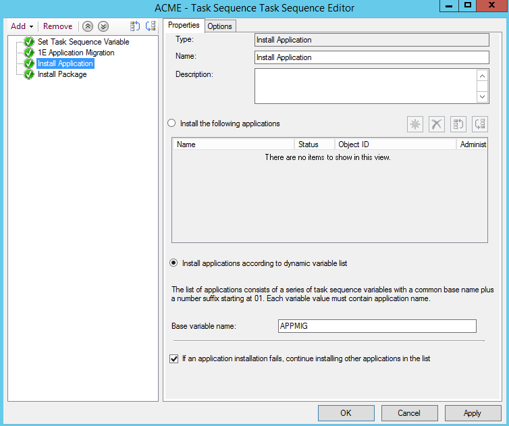Click green check icon beside Install Package
This screenshot has height=426, width=509.
(29, 74)
